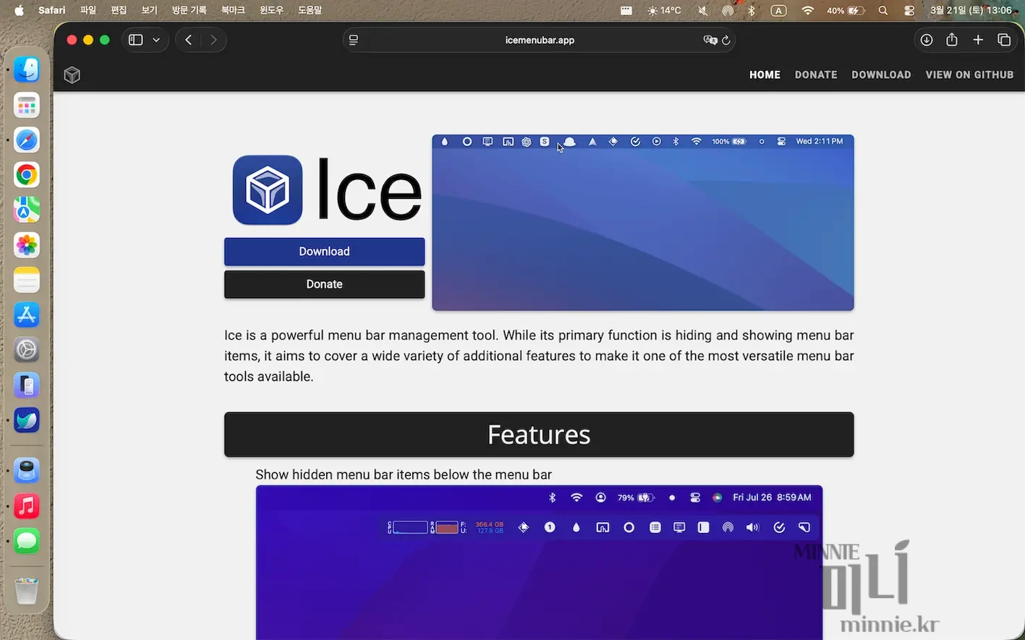This screenshot has width=1025, height=640.
Task: Click the black Donate button
Action: (x=324, y=284)
